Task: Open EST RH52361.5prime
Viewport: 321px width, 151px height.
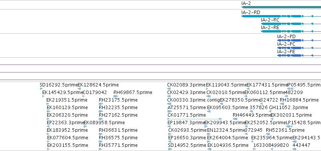Action: tap(285, 130)
